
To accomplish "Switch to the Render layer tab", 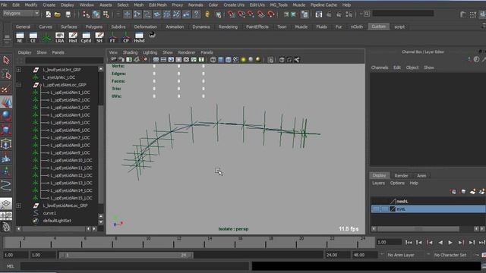I will [x=401, y=175].
